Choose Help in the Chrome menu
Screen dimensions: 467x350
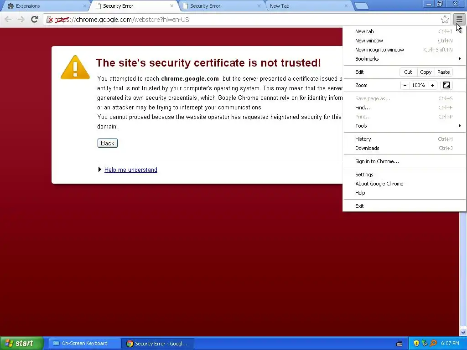coord(405,193)
